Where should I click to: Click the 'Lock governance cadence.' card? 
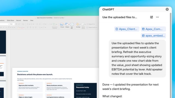point(58,96)
